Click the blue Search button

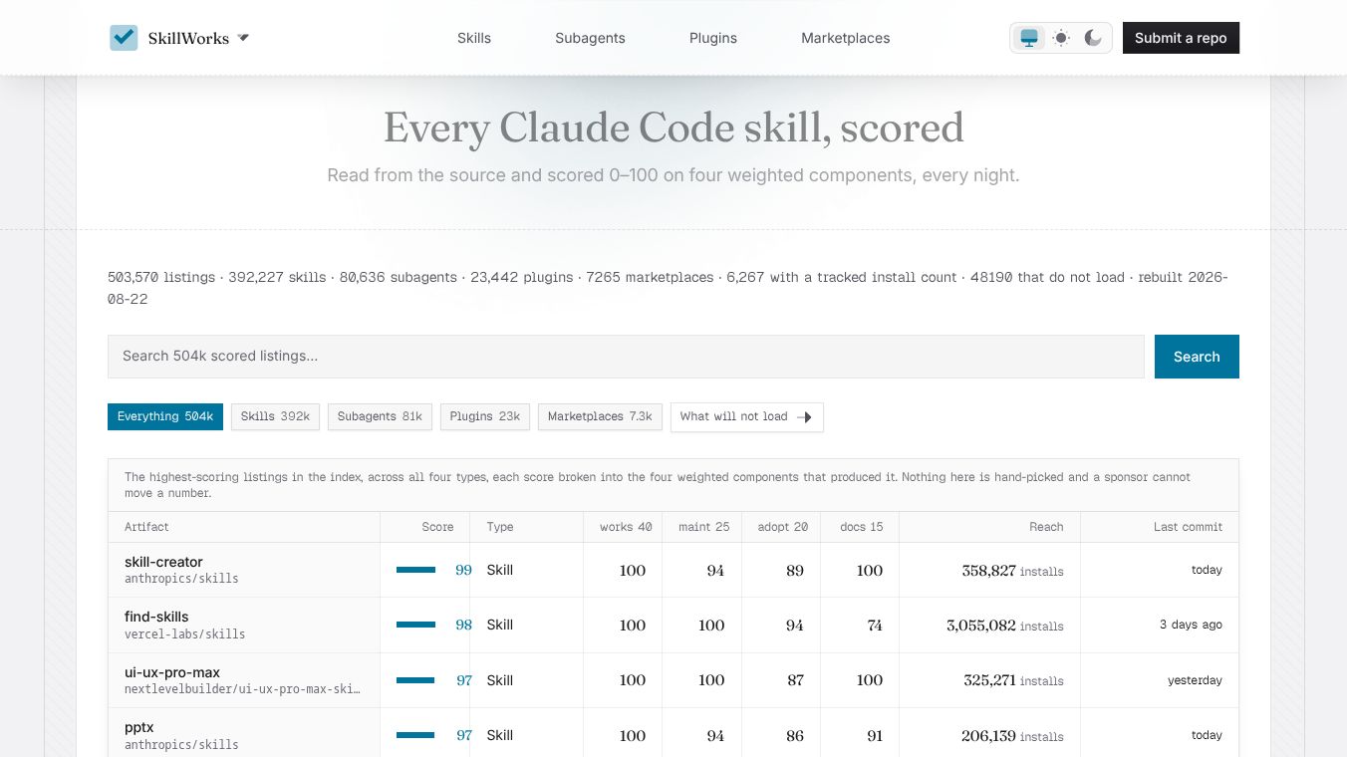1197,357
